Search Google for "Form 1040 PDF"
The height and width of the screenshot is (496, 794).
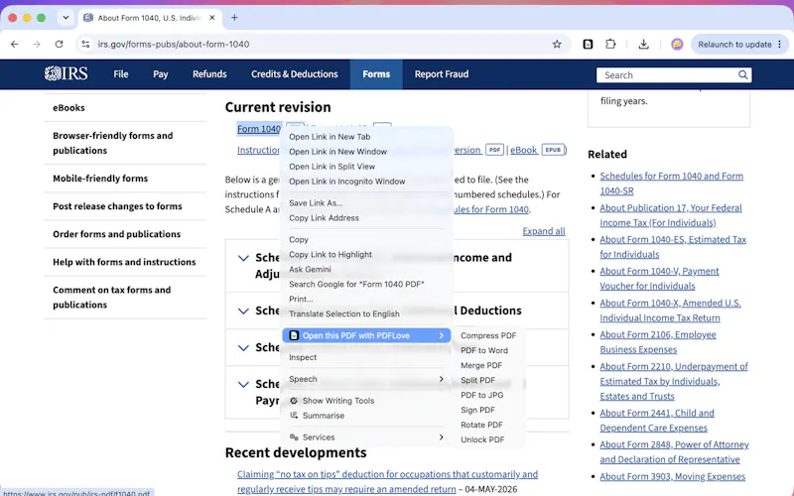click(366, 284)
